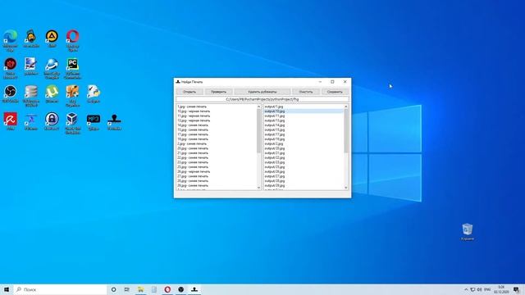Select row '11.jpg - черная печать'
Image resolution: width=525 pixels, height=295 pixels.
217,116
